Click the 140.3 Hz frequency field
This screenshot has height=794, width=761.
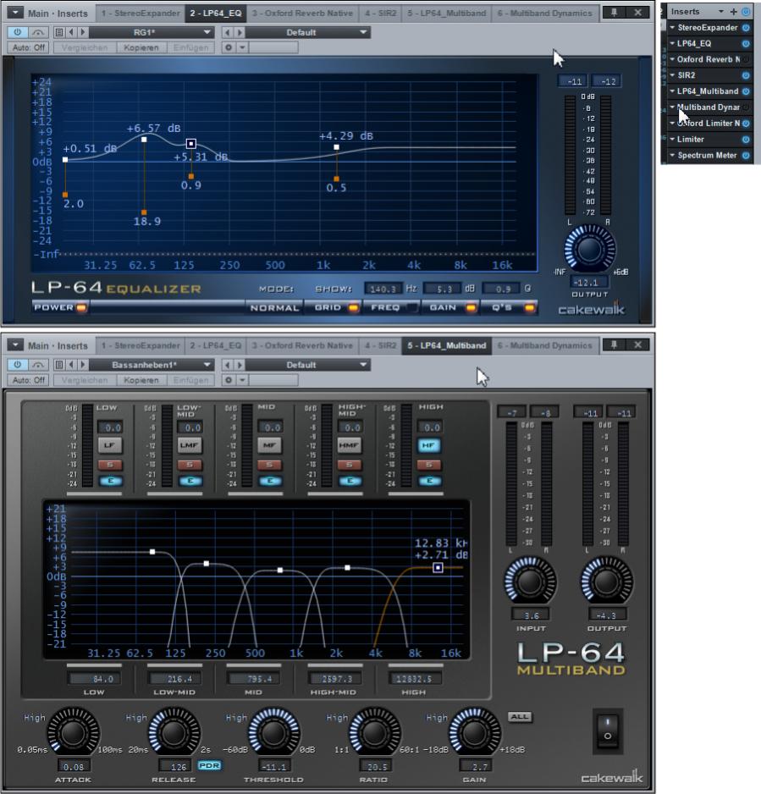pos(383,289)
